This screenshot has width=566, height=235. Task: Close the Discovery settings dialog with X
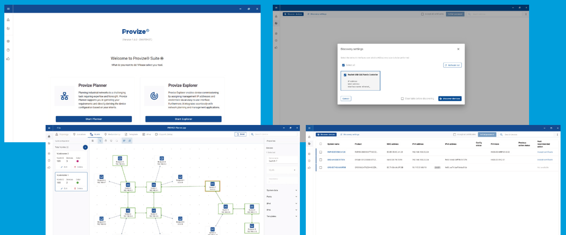[458, 49]
